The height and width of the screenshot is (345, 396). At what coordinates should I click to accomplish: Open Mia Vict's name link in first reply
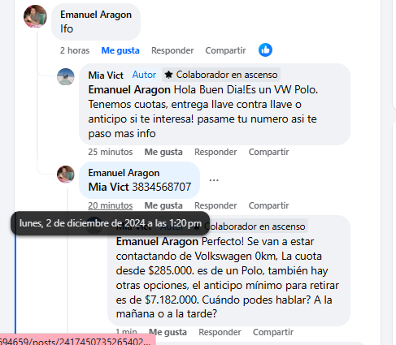pyautogui.click(x=106, y=75)
